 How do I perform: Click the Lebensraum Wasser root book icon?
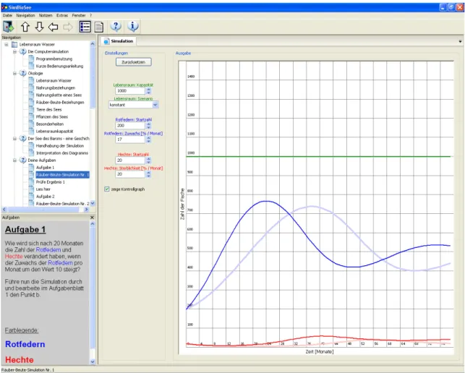[14, 45]
